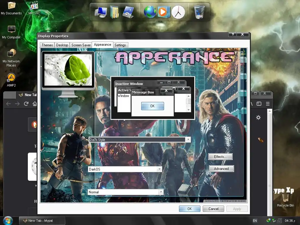Click the gear settings icon on the new tab page
The image size is (300, 225).
[258, 117]
